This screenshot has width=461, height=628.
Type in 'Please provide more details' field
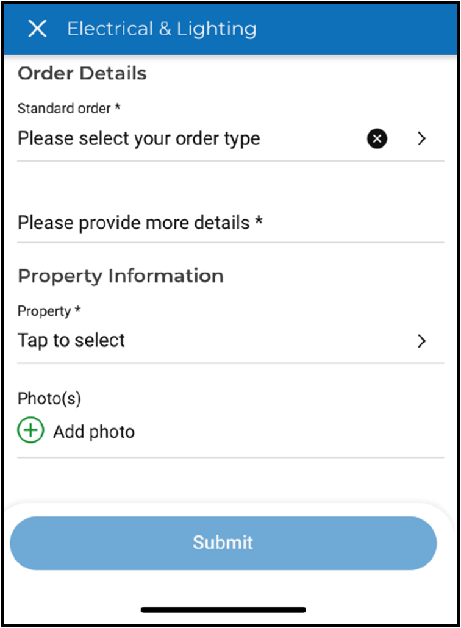coord(134,223)
